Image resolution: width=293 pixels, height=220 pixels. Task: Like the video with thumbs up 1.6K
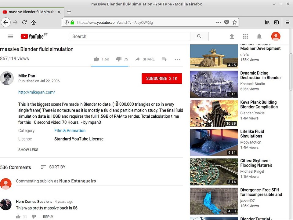tap(101, 59)
